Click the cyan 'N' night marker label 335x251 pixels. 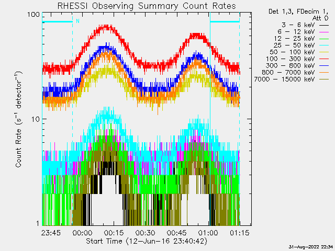tap(78, 21)
